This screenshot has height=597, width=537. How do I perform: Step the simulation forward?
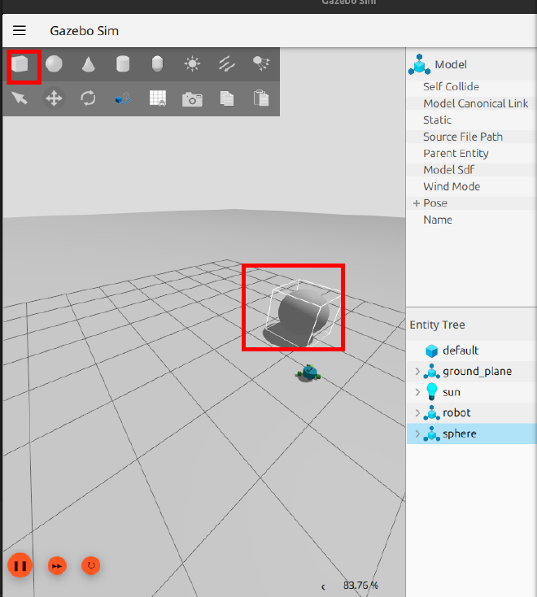pyautogui.click(x=57, y=566)
